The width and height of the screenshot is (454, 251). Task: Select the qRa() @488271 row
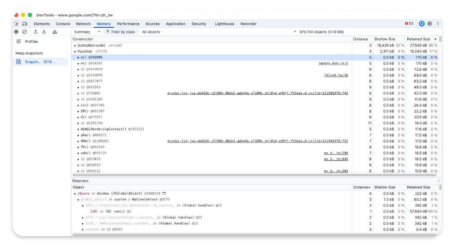(255, 135)
